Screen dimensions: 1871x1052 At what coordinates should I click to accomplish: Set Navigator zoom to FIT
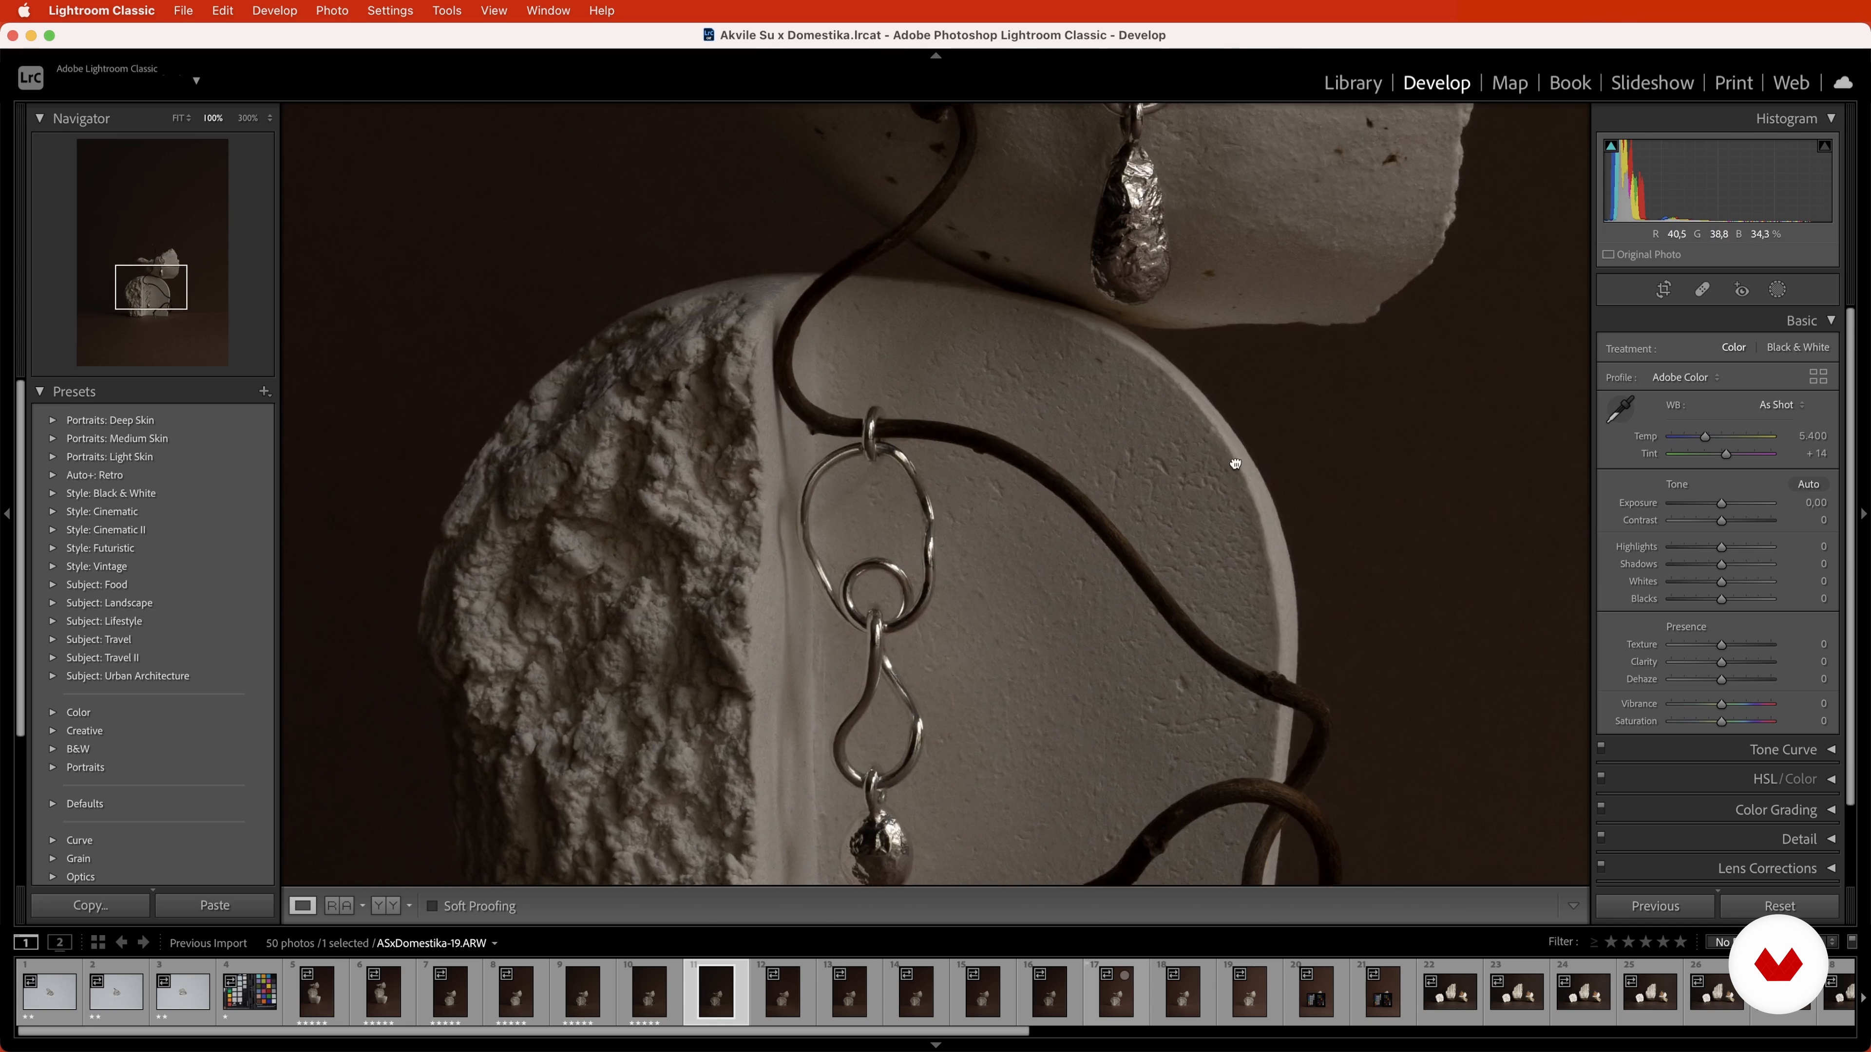tap(178, 118)
